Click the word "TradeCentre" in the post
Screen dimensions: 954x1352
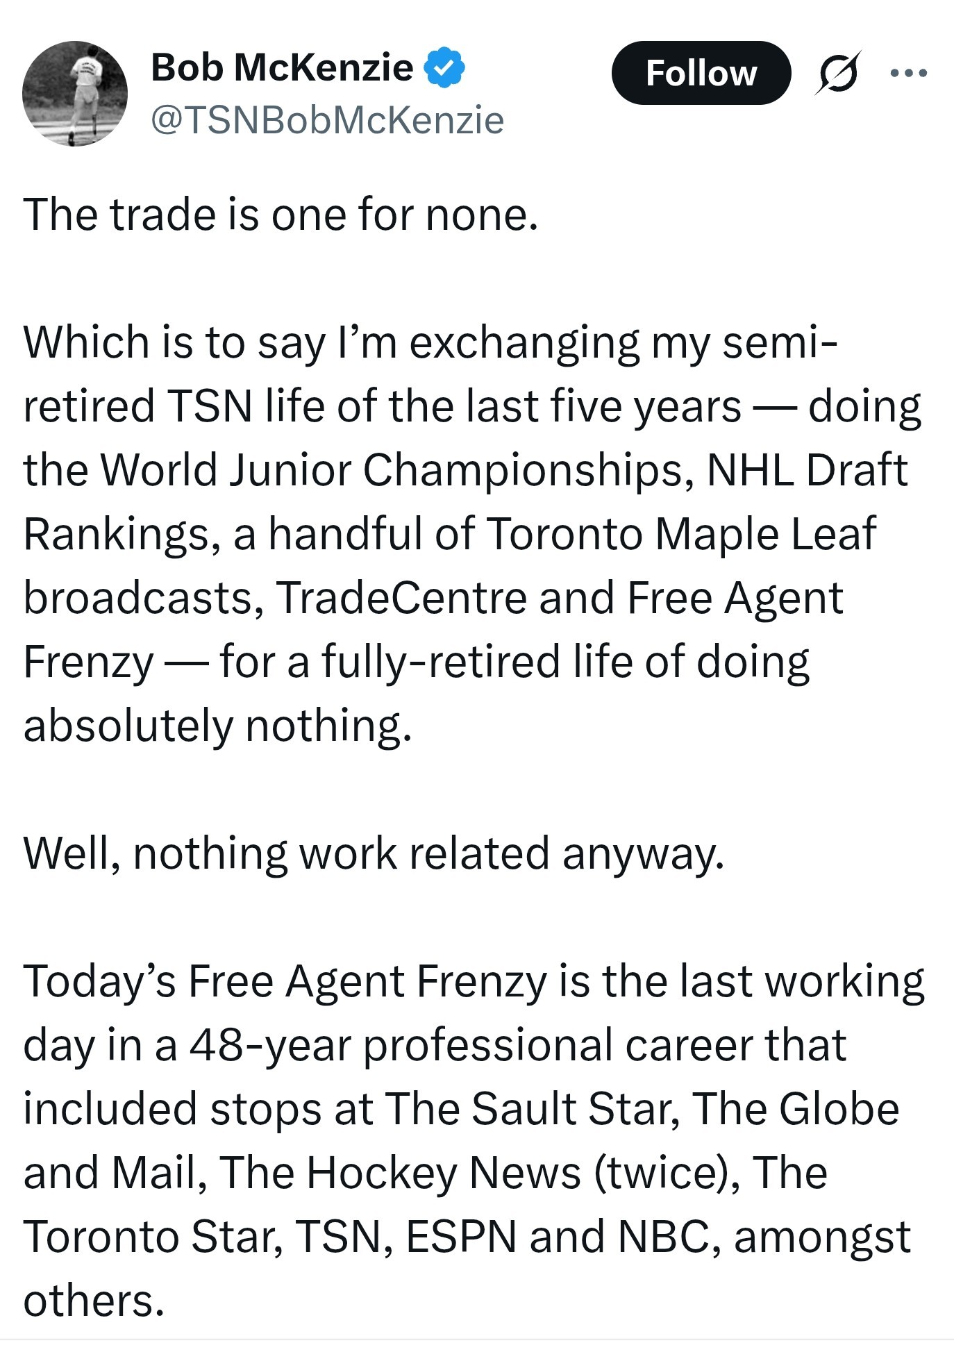[x=401, y=598]
